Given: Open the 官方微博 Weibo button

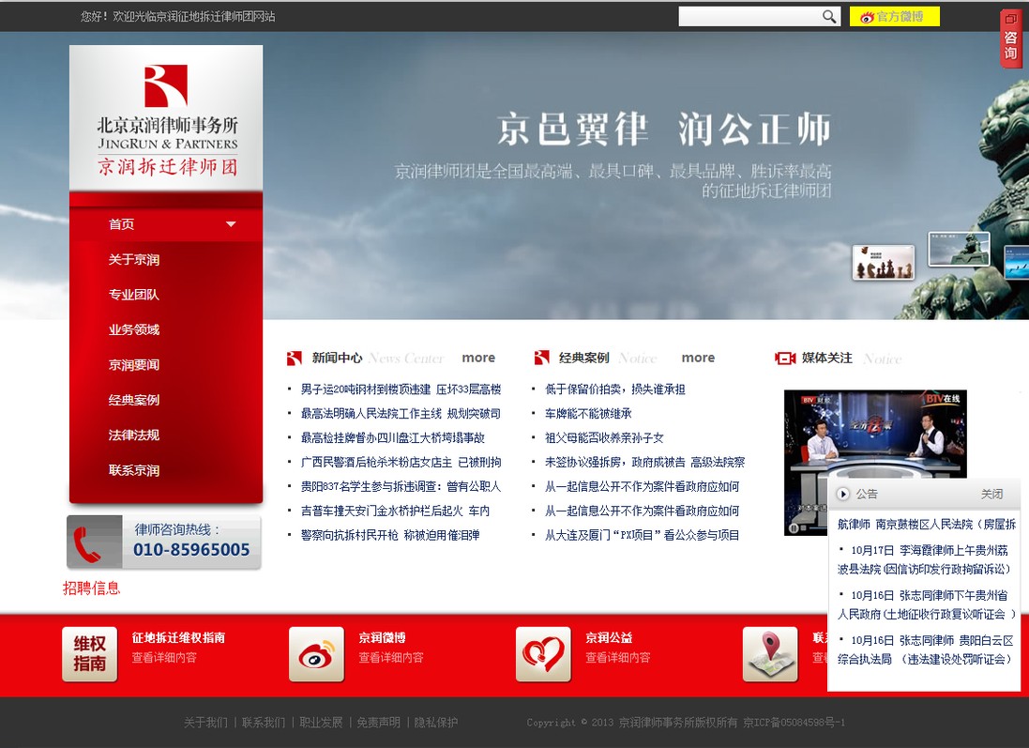Looking at the screenshot, I should point(894,17).
